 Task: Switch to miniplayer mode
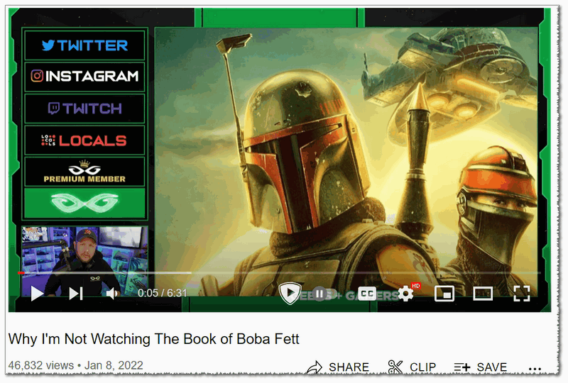pos(444,294)
